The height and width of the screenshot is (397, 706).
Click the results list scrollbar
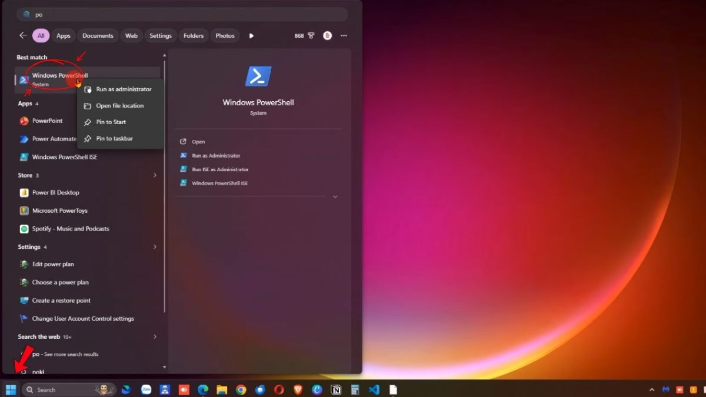coord(165,186)
